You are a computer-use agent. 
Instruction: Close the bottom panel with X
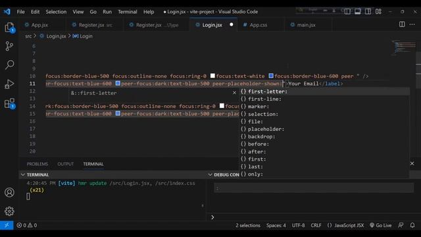point(412,163)
